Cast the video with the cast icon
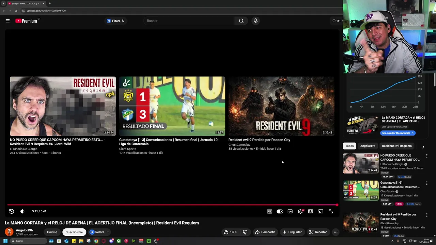The height and width of the screenshot is (245, 436). point(321,211)
